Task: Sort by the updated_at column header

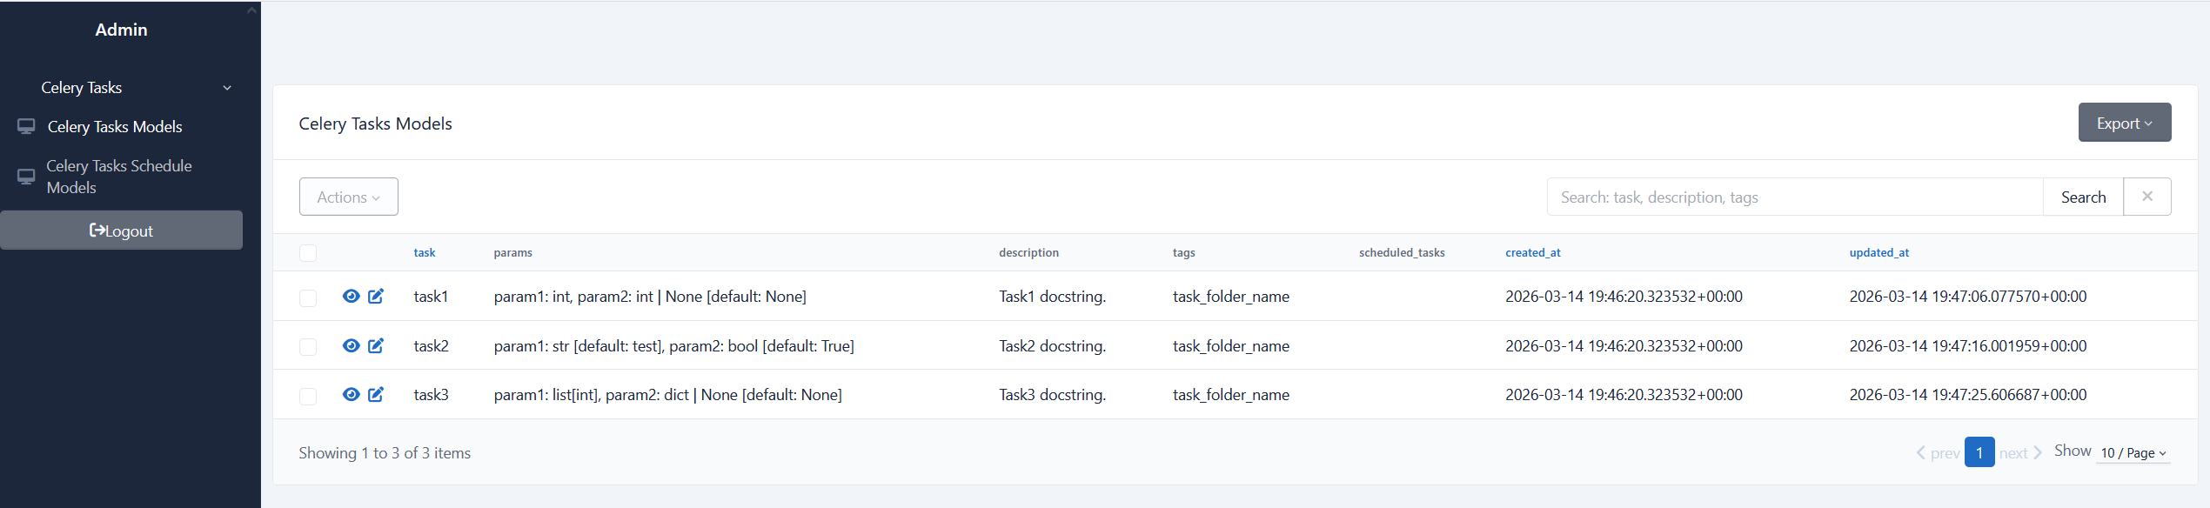Action: coord(1878,252)
